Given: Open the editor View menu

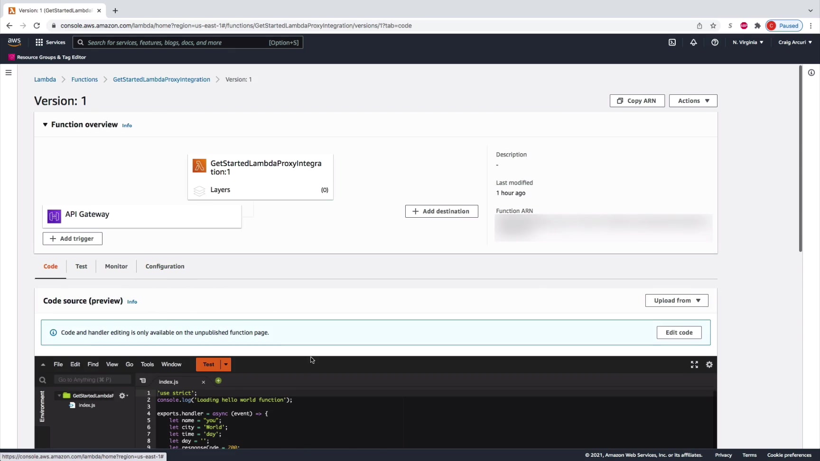Looking at the screenshot, I should coord(112,364).
